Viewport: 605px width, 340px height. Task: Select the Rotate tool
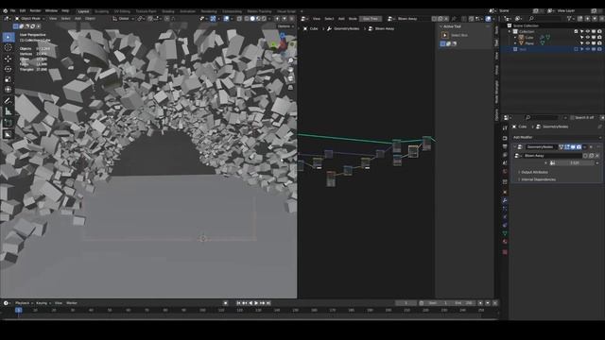(9, 69)
